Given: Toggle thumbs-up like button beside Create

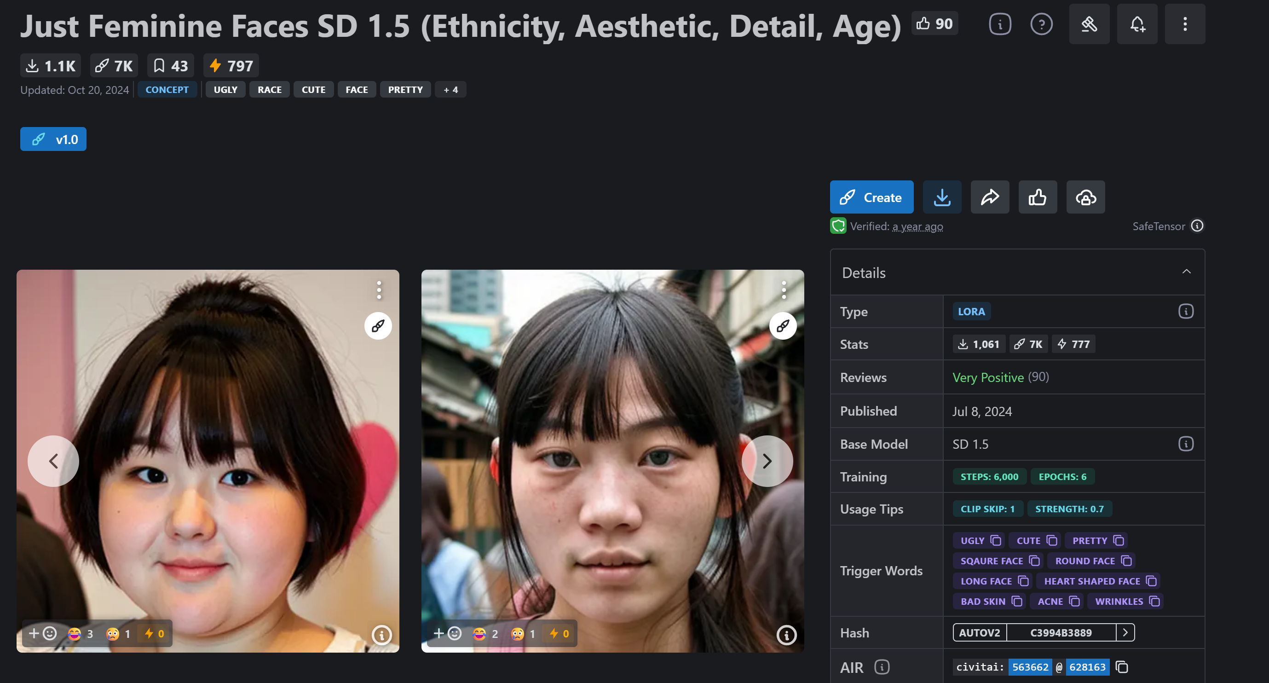Looking at the screenshot, I should (x=1037, y=197).
